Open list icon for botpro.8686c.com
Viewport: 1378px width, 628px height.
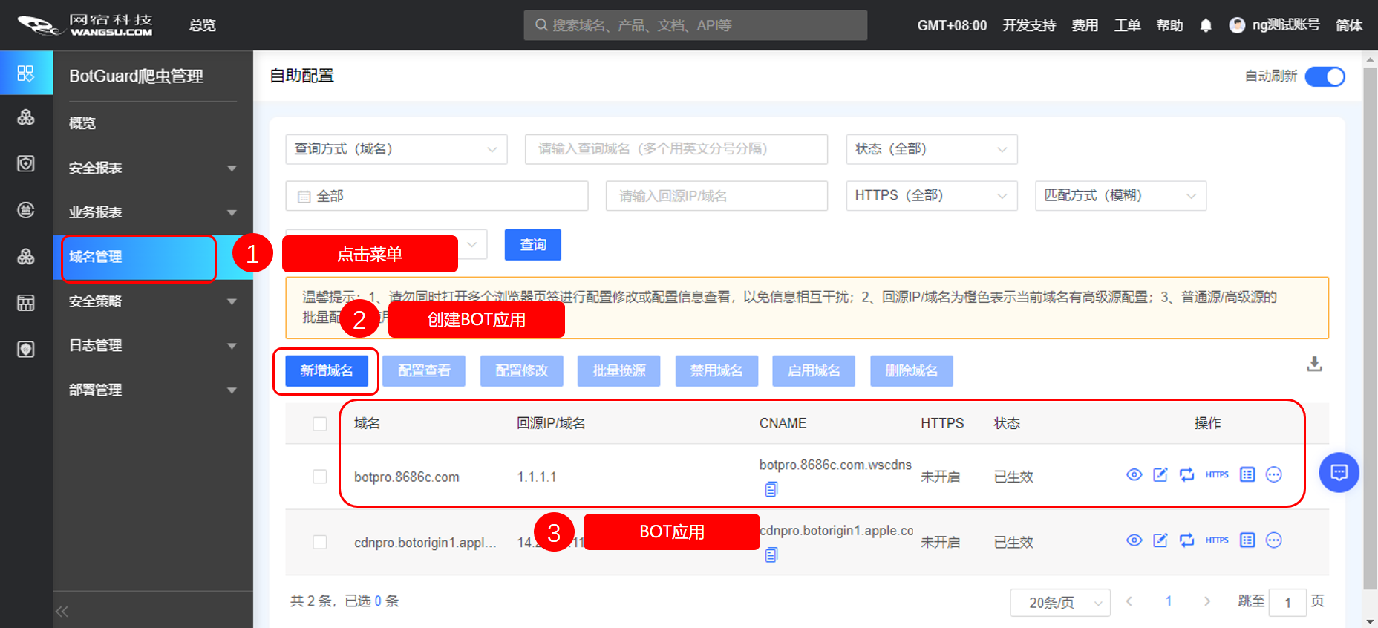click(x=1247, y=474)
